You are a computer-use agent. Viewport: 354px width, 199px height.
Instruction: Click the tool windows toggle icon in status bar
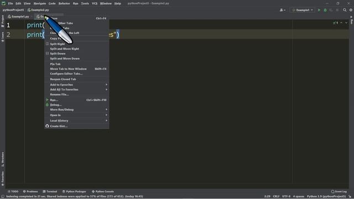tap(3, 197)
